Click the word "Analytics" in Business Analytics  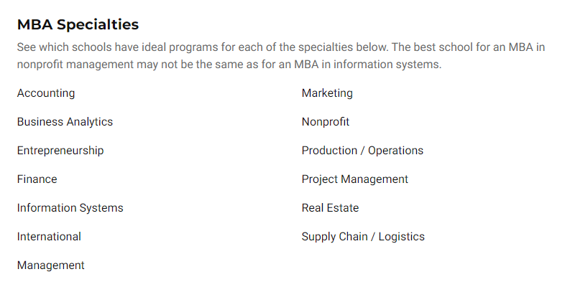coord(90,122)
